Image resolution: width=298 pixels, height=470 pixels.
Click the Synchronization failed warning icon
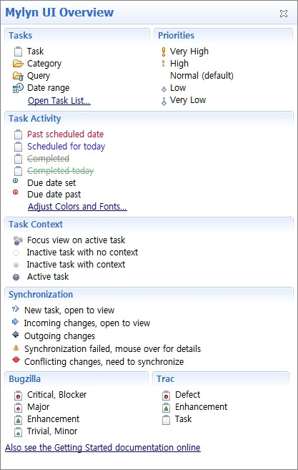(x=16, y=348)
